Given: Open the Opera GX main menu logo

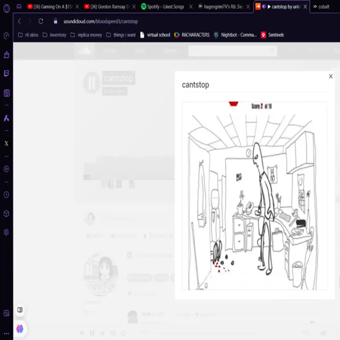Looking at the screenshot, I should [7, 8].
